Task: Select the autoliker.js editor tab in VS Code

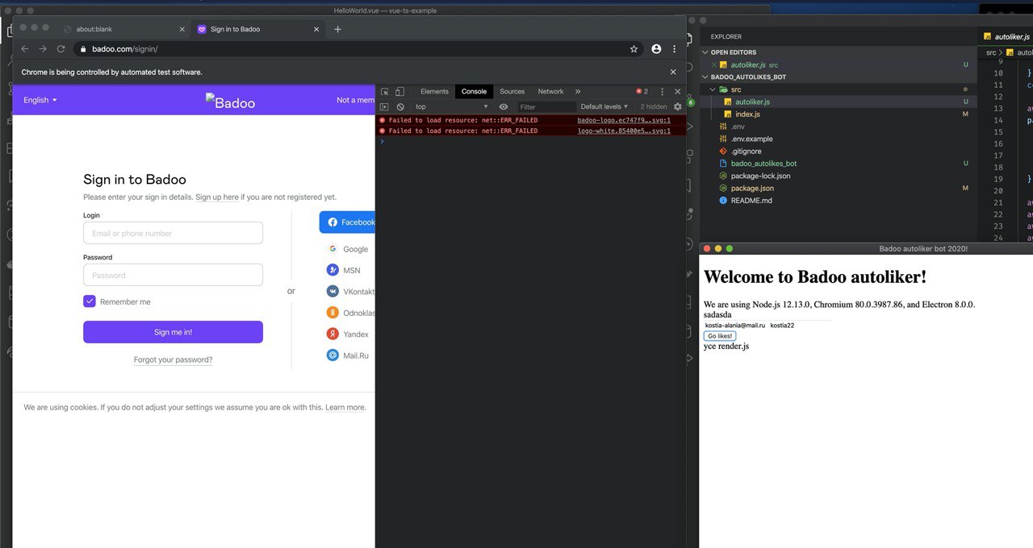Action: point(1006,36)
